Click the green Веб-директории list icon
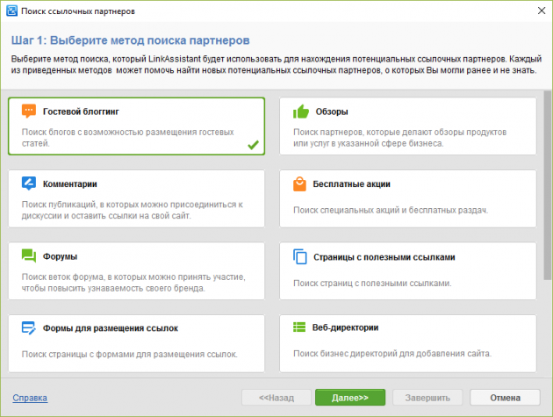 pos(299,328)
